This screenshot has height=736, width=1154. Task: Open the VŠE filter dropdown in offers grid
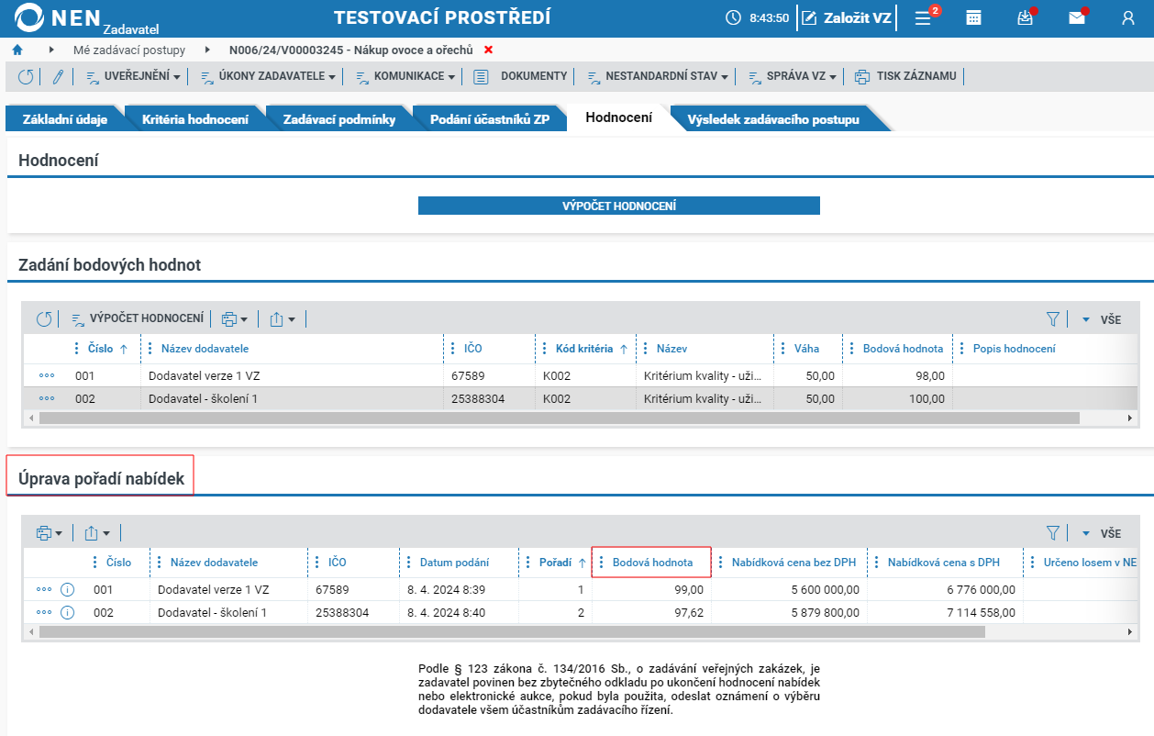point(1102,533)
